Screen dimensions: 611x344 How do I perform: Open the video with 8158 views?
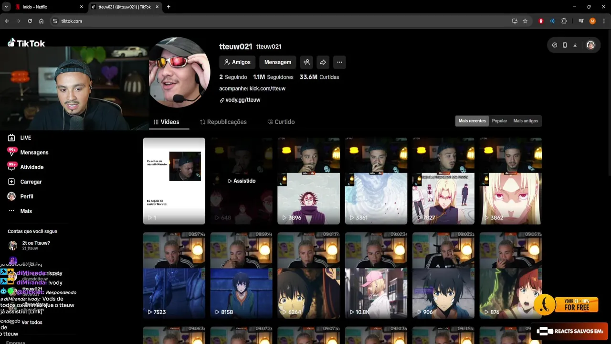click(242, 275)
